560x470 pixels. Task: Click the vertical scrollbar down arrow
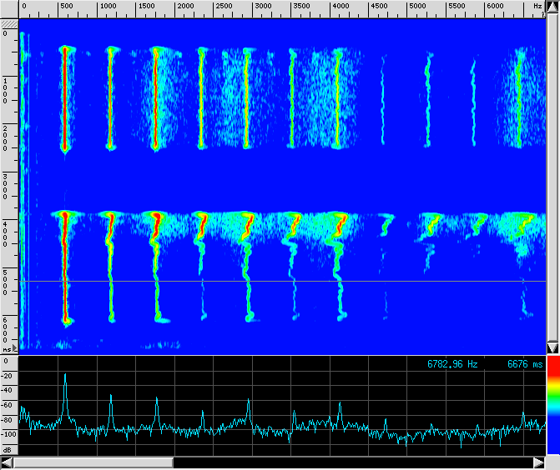click(x=552, y=347)
